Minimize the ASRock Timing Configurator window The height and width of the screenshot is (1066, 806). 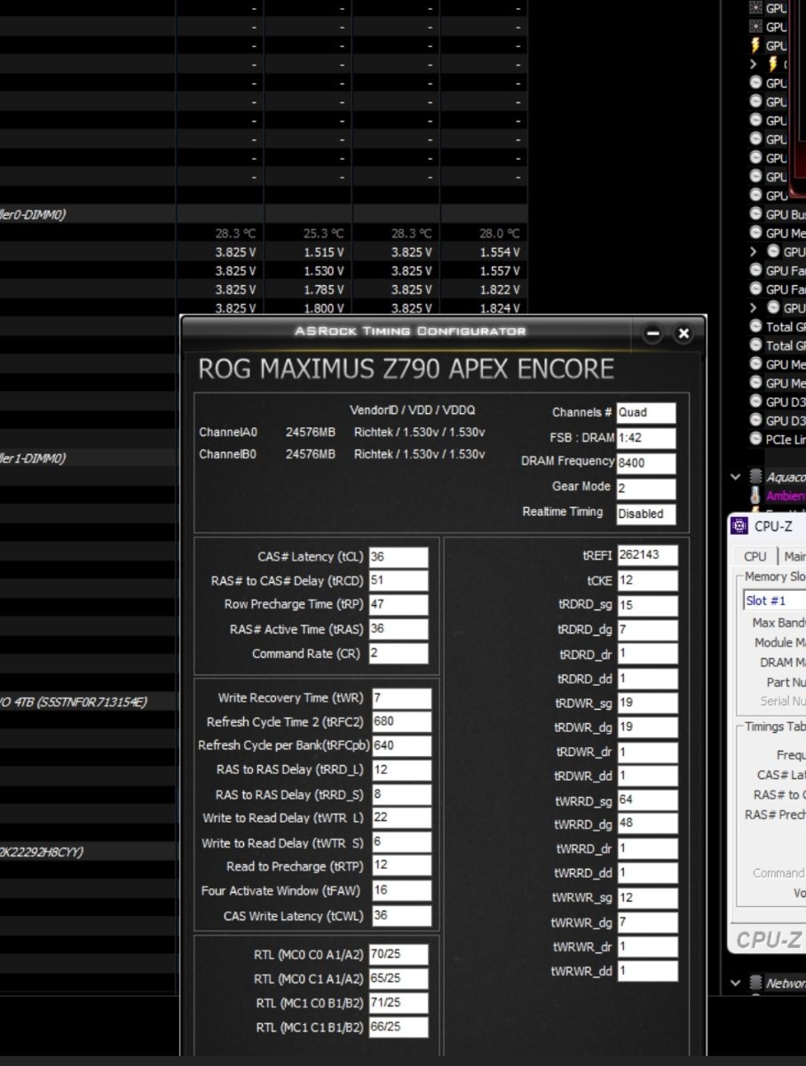pos(653,334)
